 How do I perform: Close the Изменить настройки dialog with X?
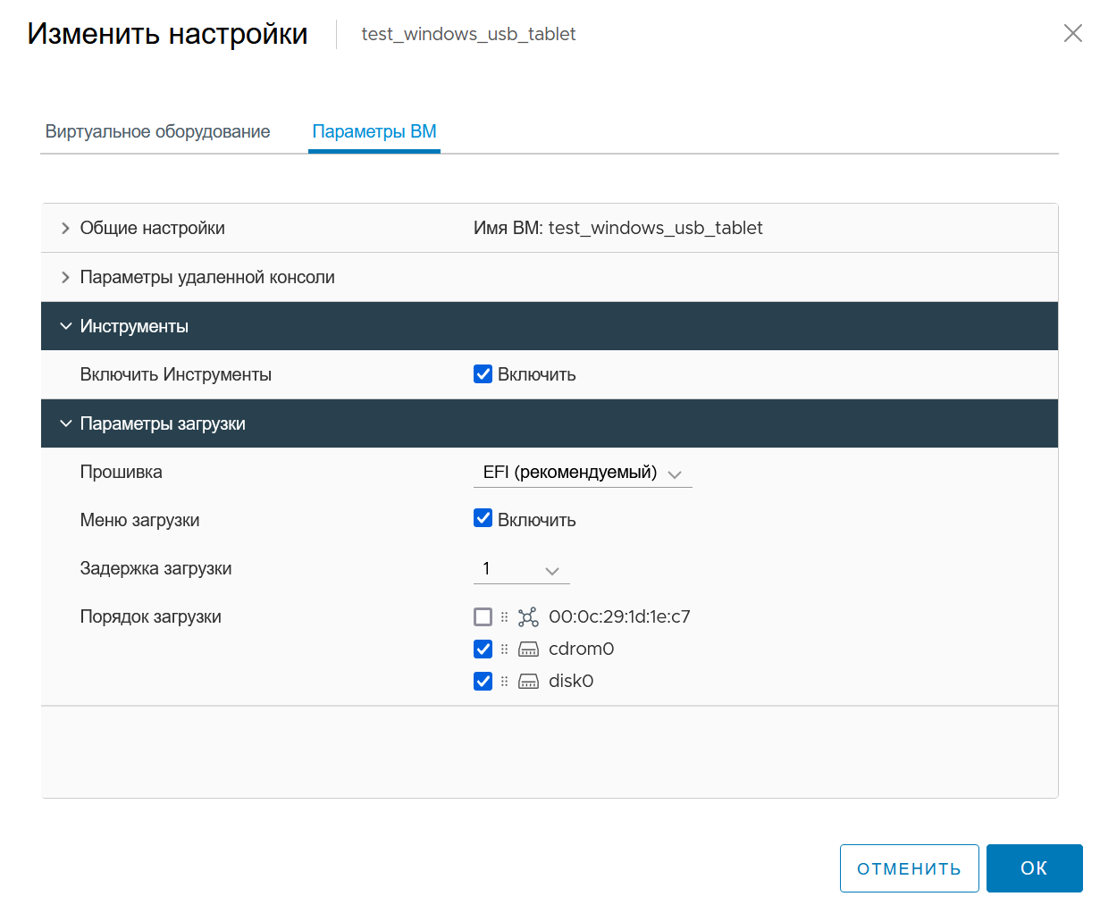click(x=1072, y=34)
